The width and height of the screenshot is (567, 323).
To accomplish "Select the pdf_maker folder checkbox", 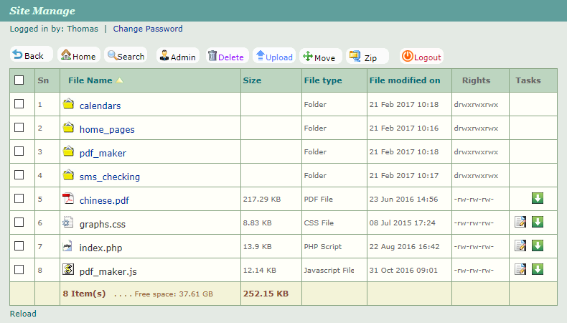I will (x=19, y=151).
